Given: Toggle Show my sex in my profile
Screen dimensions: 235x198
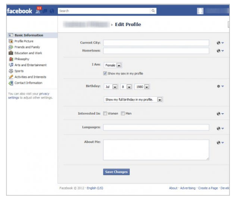Looking at the screenshot, I should click(105, 73).
